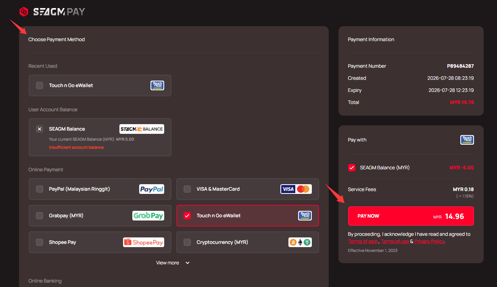Click Effective November 1, 2023 text
This screenshot has height=287, width=497.
[373, 251]
